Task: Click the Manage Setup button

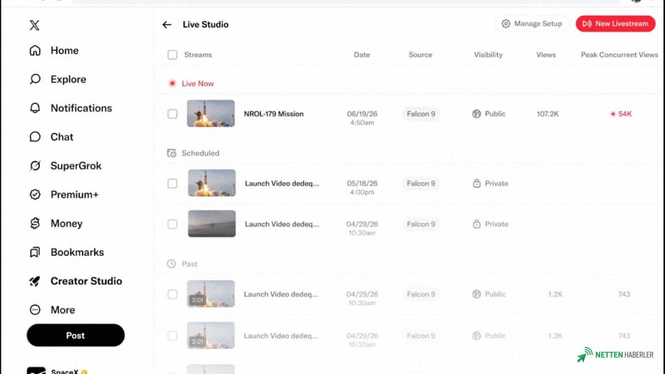Action: click(x=531, y=24)
